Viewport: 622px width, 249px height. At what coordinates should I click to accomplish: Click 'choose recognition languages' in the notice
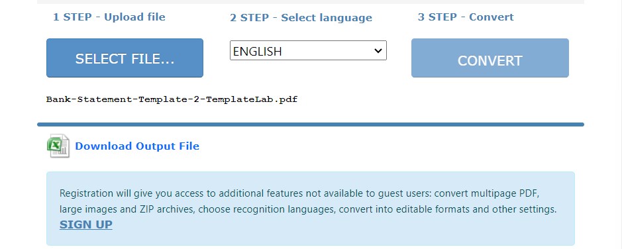(x=266, y=209)
